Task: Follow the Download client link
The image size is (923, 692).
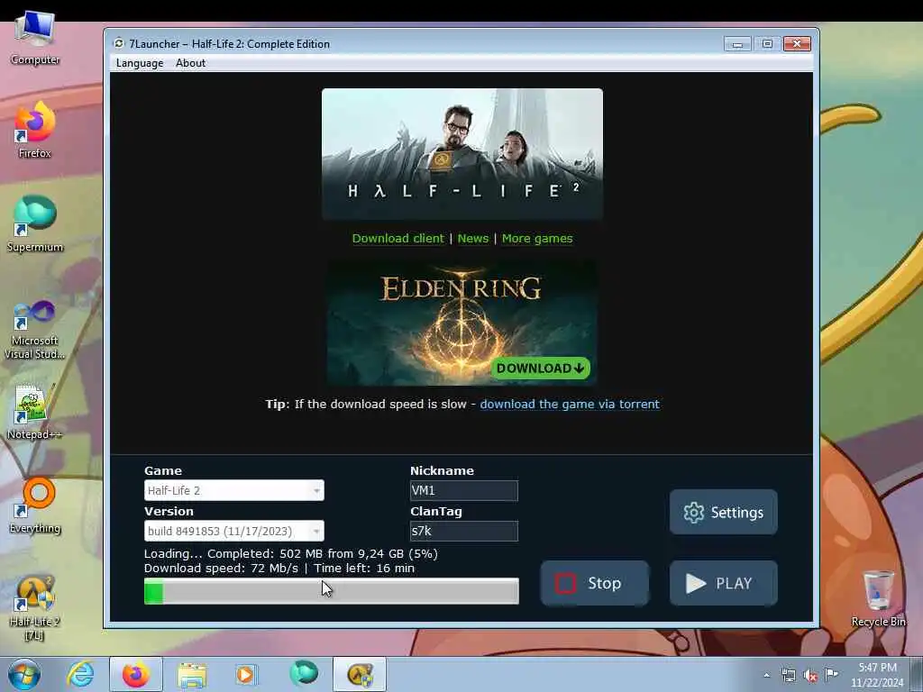Action: coord(398,238)
